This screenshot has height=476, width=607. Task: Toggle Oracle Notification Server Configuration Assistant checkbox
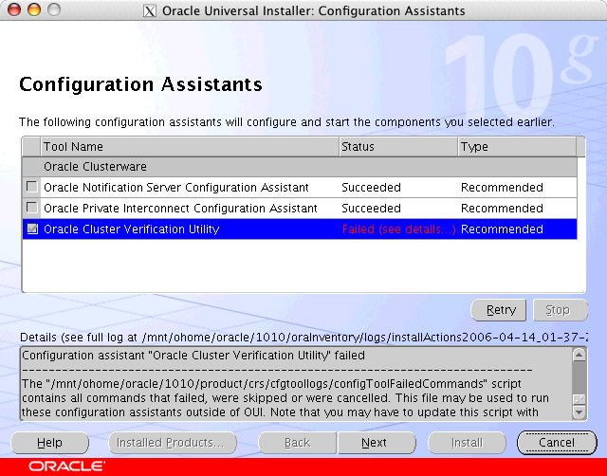[32, 188]
